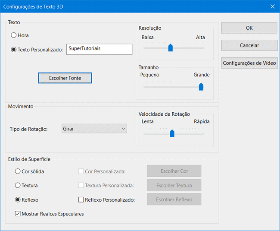Enable the Reflexo Personalizado checkbox
Viewport: 280px width, 231px height.
[x=81, y=200]
